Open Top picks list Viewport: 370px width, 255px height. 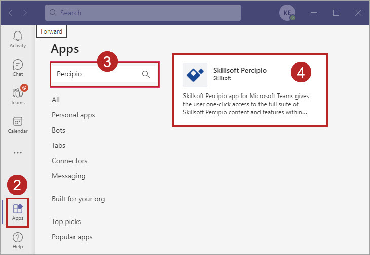coord(66,222)
